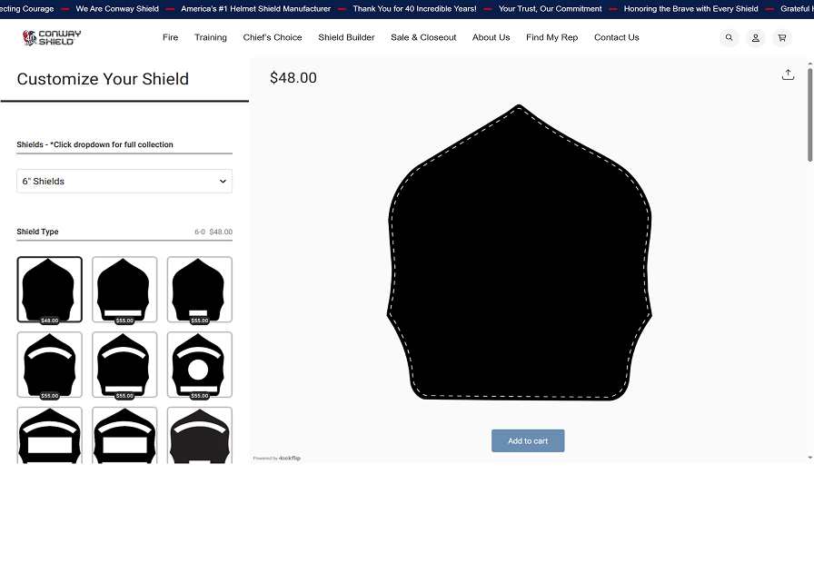Image resolution: width=814 pixels, height=563 pixels.
Task: Go to Shield Builder page
Action: click(346, 38)
